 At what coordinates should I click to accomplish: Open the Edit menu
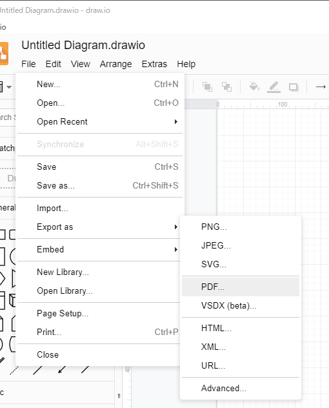click(x=54, y=64)
